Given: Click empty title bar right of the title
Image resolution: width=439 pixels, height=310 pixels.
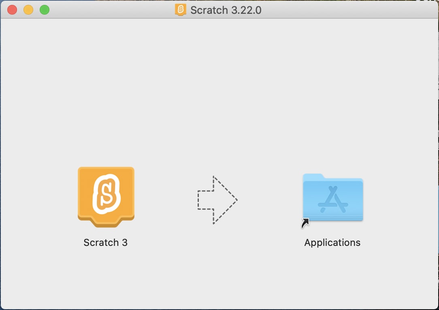Looking at the screenshot, I should click(x=344, y=10).
